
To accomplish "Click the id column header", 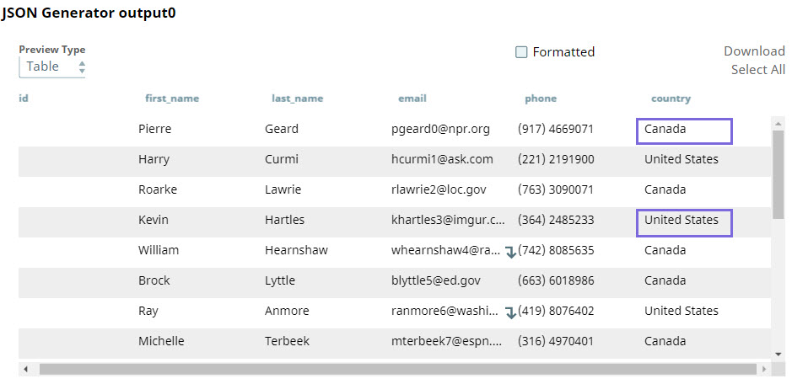I will click(x=24, y=99).
